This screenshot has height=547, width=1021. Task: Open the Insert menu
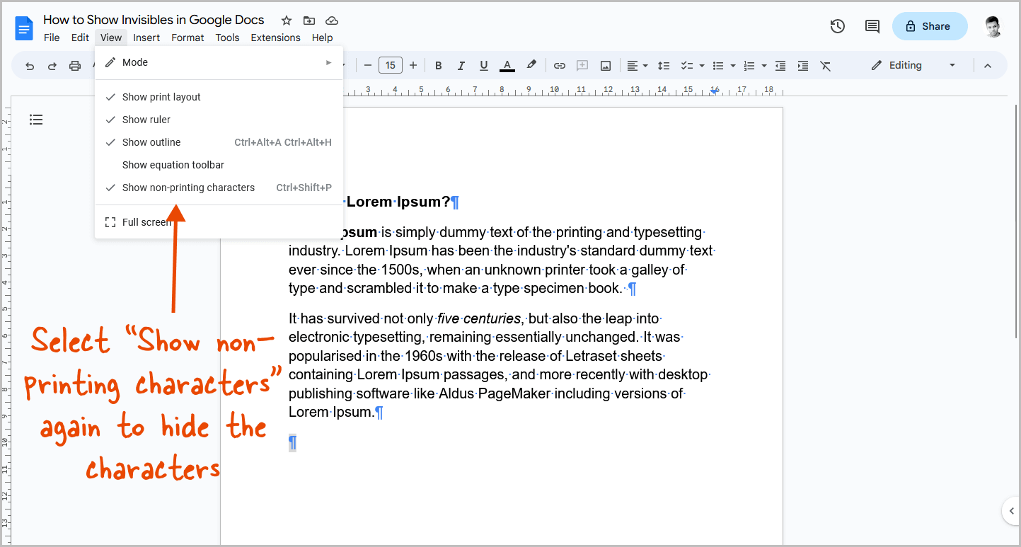click(146, 38)
